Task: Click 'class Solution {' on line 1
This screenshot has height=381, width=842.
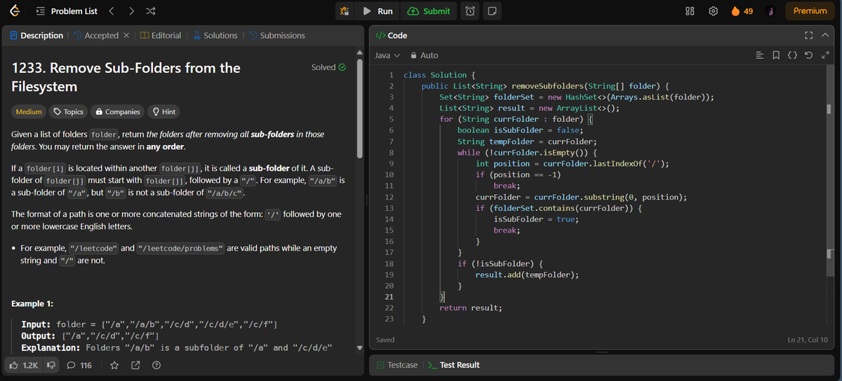Action: tap(440, 75)
